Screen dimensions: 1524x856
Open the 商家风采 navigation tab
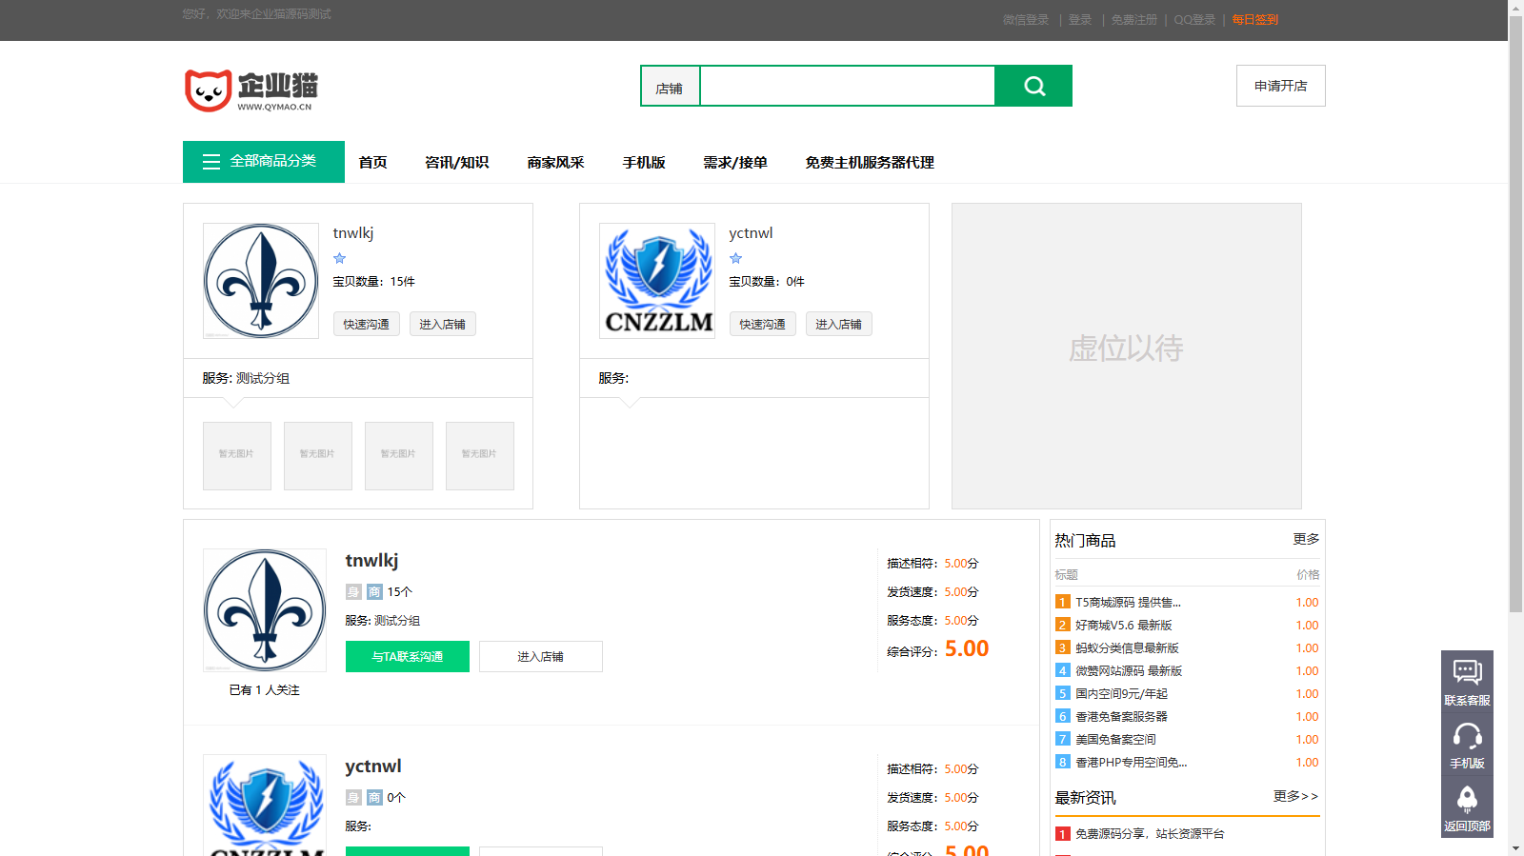(x=555, y=163)
